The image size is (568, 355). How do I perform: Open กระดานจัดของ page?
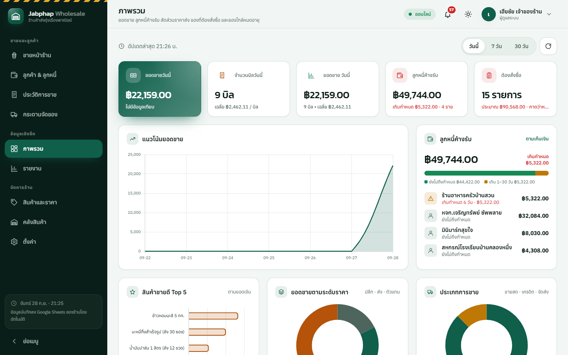(54, 114)
